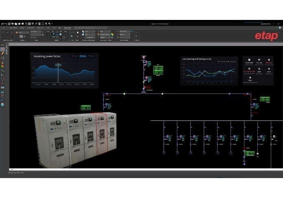Screen dimensions: 283x198
Task: Click the green relay box beside the incoming feeder
Action: pos(158,70)
